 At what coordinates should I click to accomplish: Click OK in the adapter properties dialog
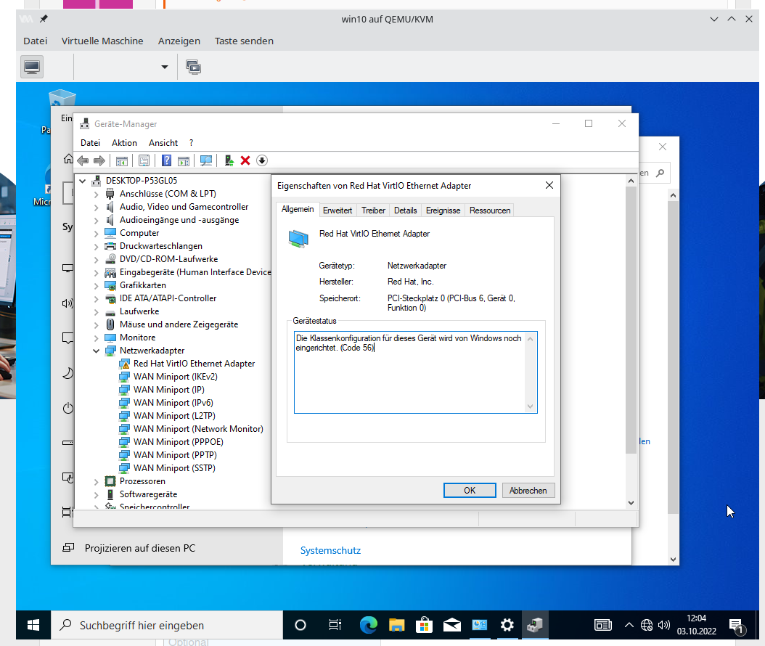click(470, 491)
